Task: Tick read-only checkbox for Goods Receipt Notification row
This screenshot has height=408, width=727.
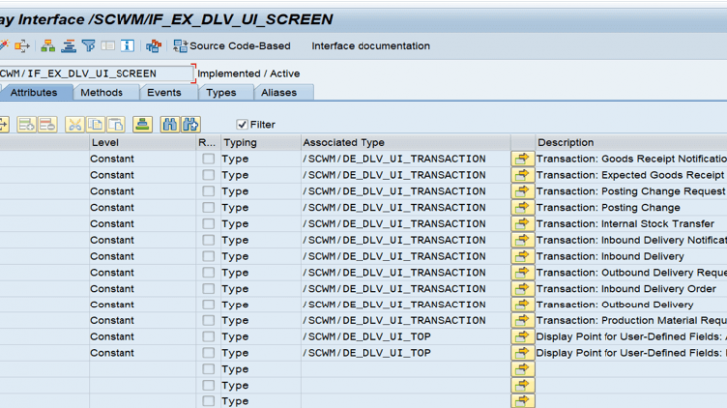Action: click(x=208, y=159)
